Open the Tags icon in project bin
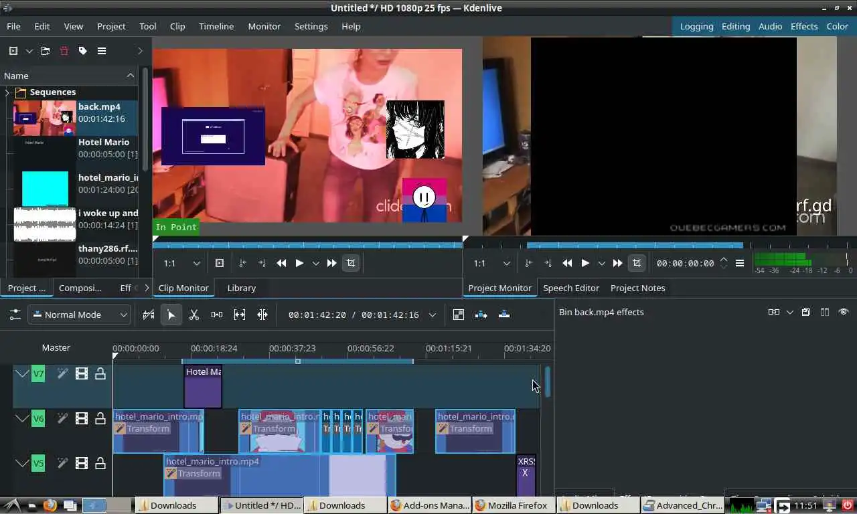Image resolution: width=857 pixels, height=514 pixels. point(83,51)
